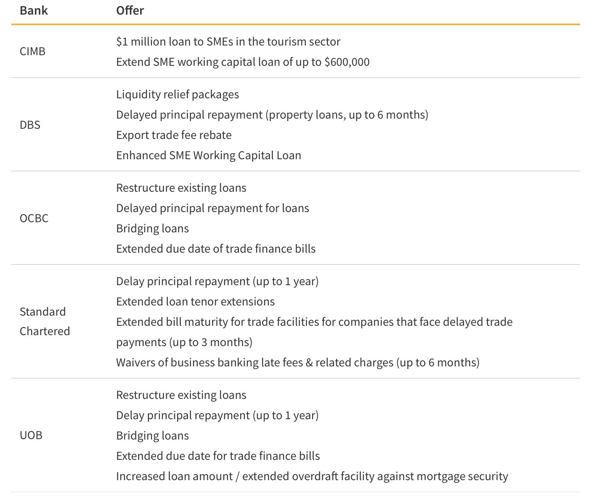Click the Offer column header
The width and height of the screenshot is (590, 498).
[130, 11]
